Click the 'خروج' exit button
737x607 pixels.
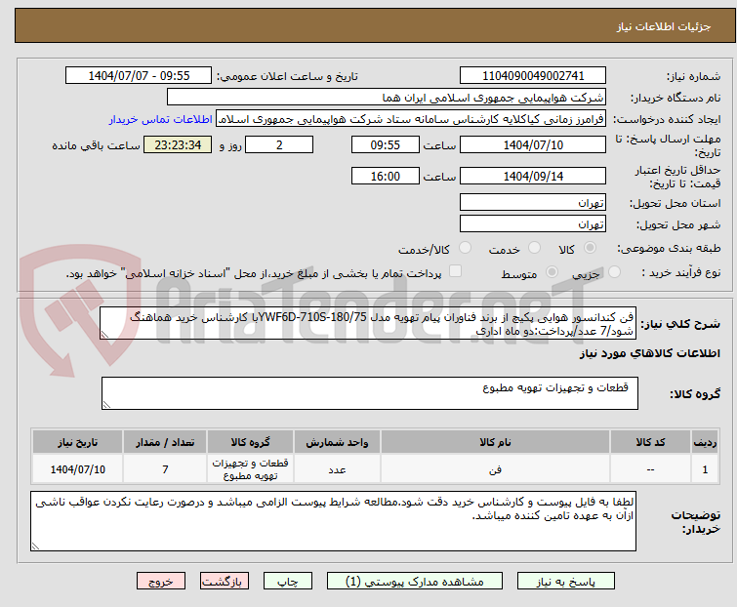click(x=161, y=581)
